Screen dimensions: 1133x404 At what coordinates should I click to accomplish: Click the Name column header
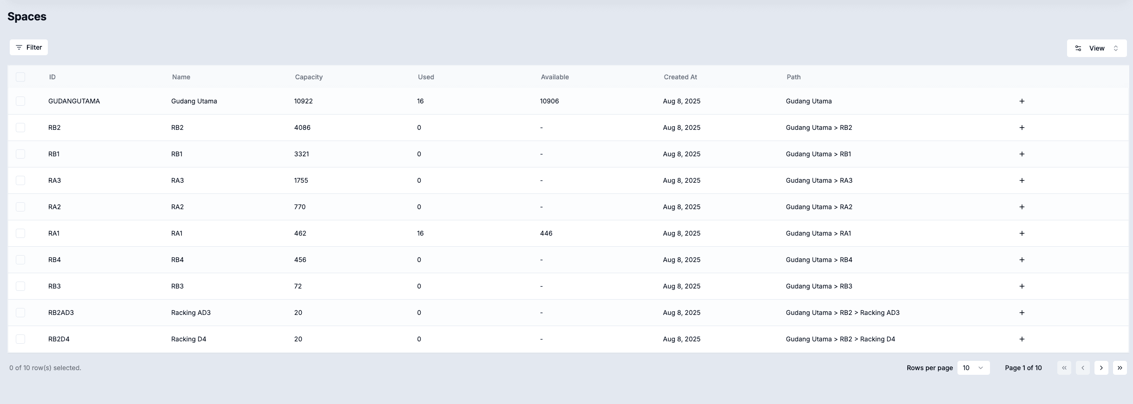(x=181, y=77)
